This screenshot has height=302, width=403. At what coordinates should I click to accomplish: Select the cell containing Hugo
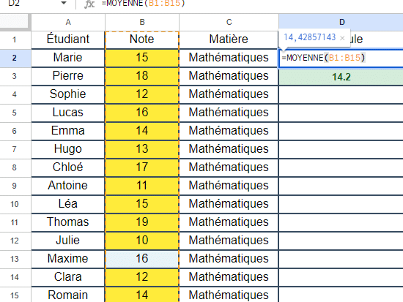click(x=68, y=149)
